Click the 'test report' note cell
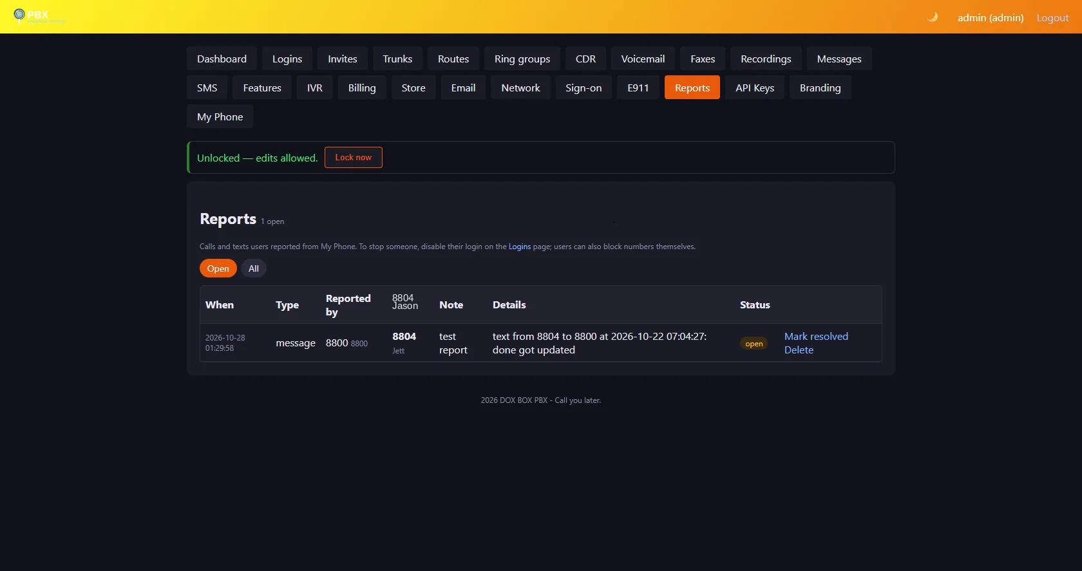The image size is (1082, 571). point(453,343)
